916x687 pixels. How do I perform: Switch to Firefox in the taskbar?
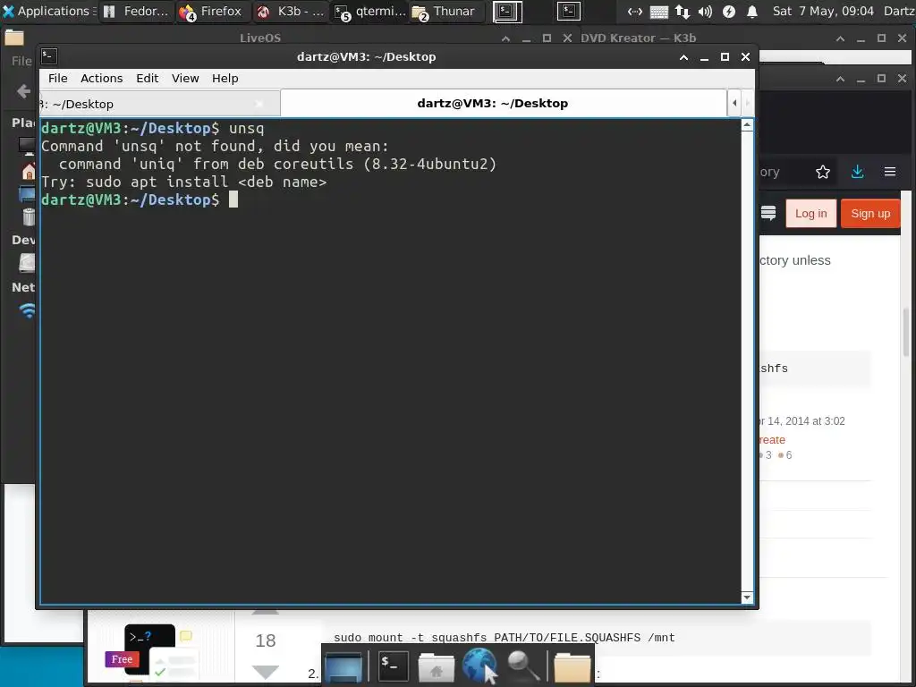tap(211, 11)
